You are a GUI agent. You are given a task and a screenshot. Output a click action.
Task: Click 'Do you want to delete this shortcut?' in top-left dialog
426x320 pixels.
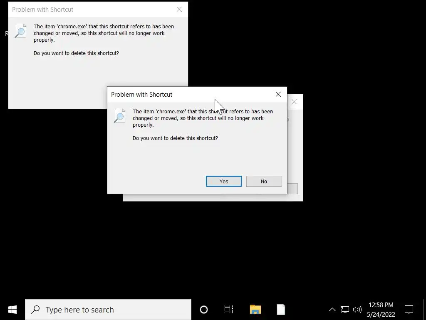[x=77, y=53]
